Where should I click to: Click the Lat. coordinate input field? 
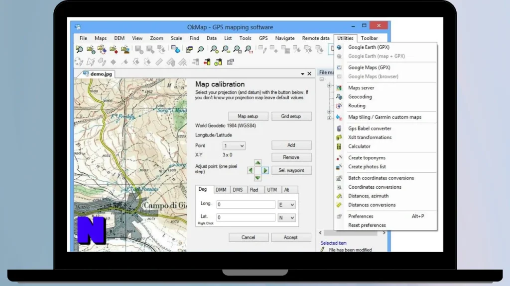coord(246,217)
